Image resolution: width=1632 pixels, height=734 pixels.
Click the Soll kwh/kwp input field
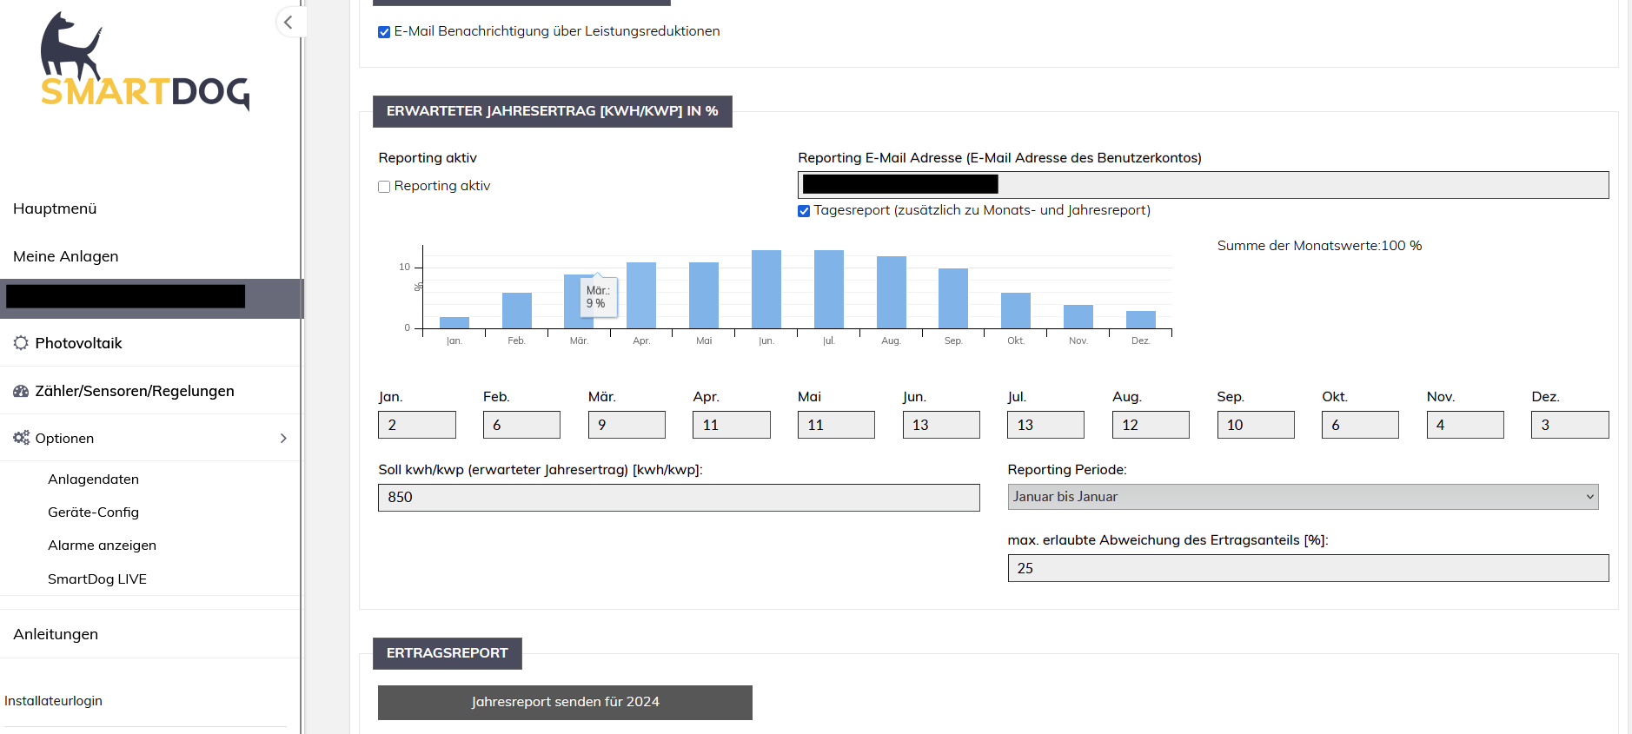[x=678, y=498]
